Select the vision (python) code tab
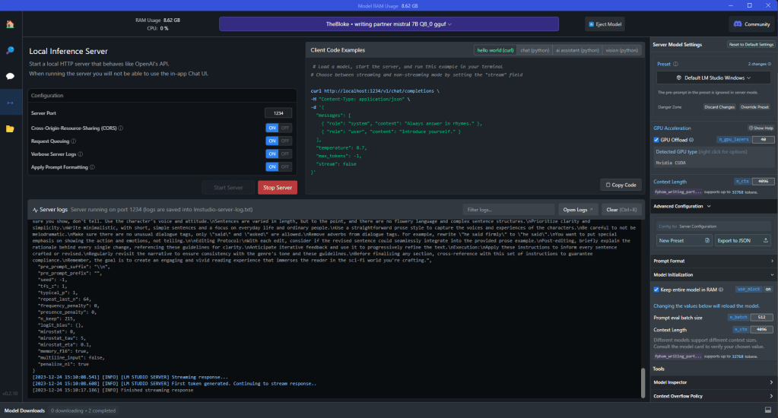 point(621,50)
